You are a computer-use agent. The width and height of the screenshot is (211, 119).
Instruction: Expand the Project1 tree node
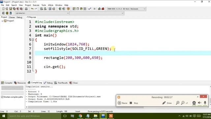(x=2, y=21)
